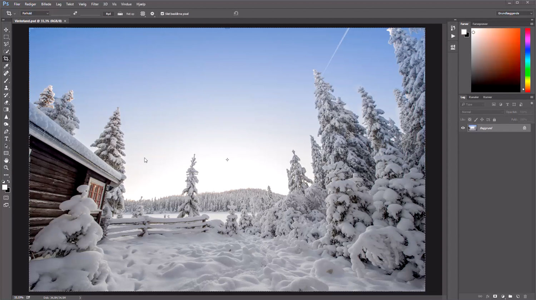Screen dimensions: 536x300
Task: Select the Clone Stamp tool
Action: point(6,88)
